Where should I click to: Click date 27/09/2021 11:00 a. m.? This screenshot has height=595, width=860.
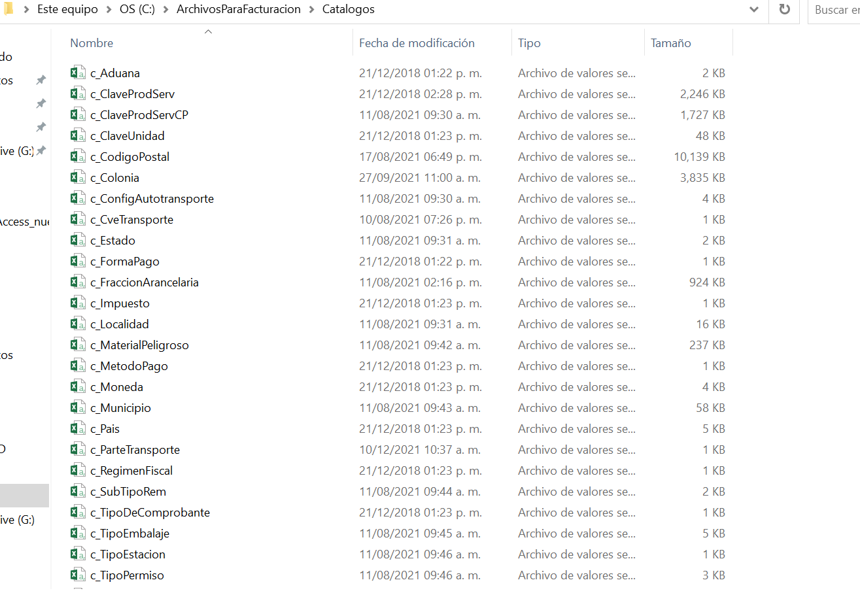tap(420, 177)
